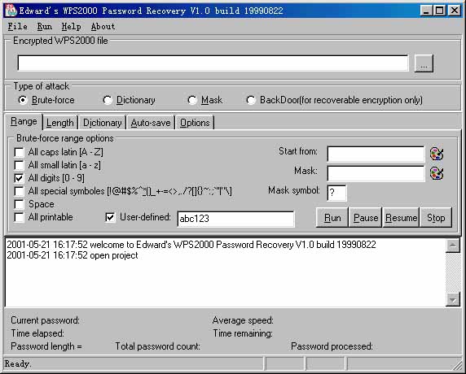Viewport: 466px width, 374px height.
Task: Open the File menu
Action: pyautogui.click(x=18, y=26)
